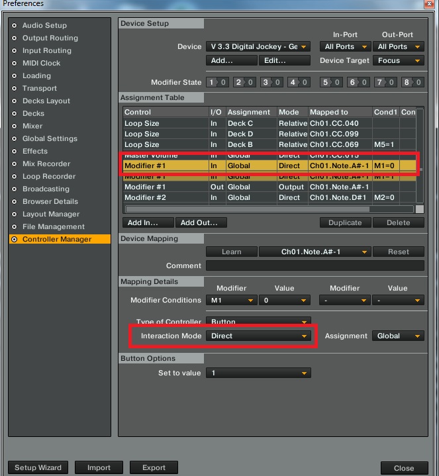Open Loop Recorder settings

[49, 176]
